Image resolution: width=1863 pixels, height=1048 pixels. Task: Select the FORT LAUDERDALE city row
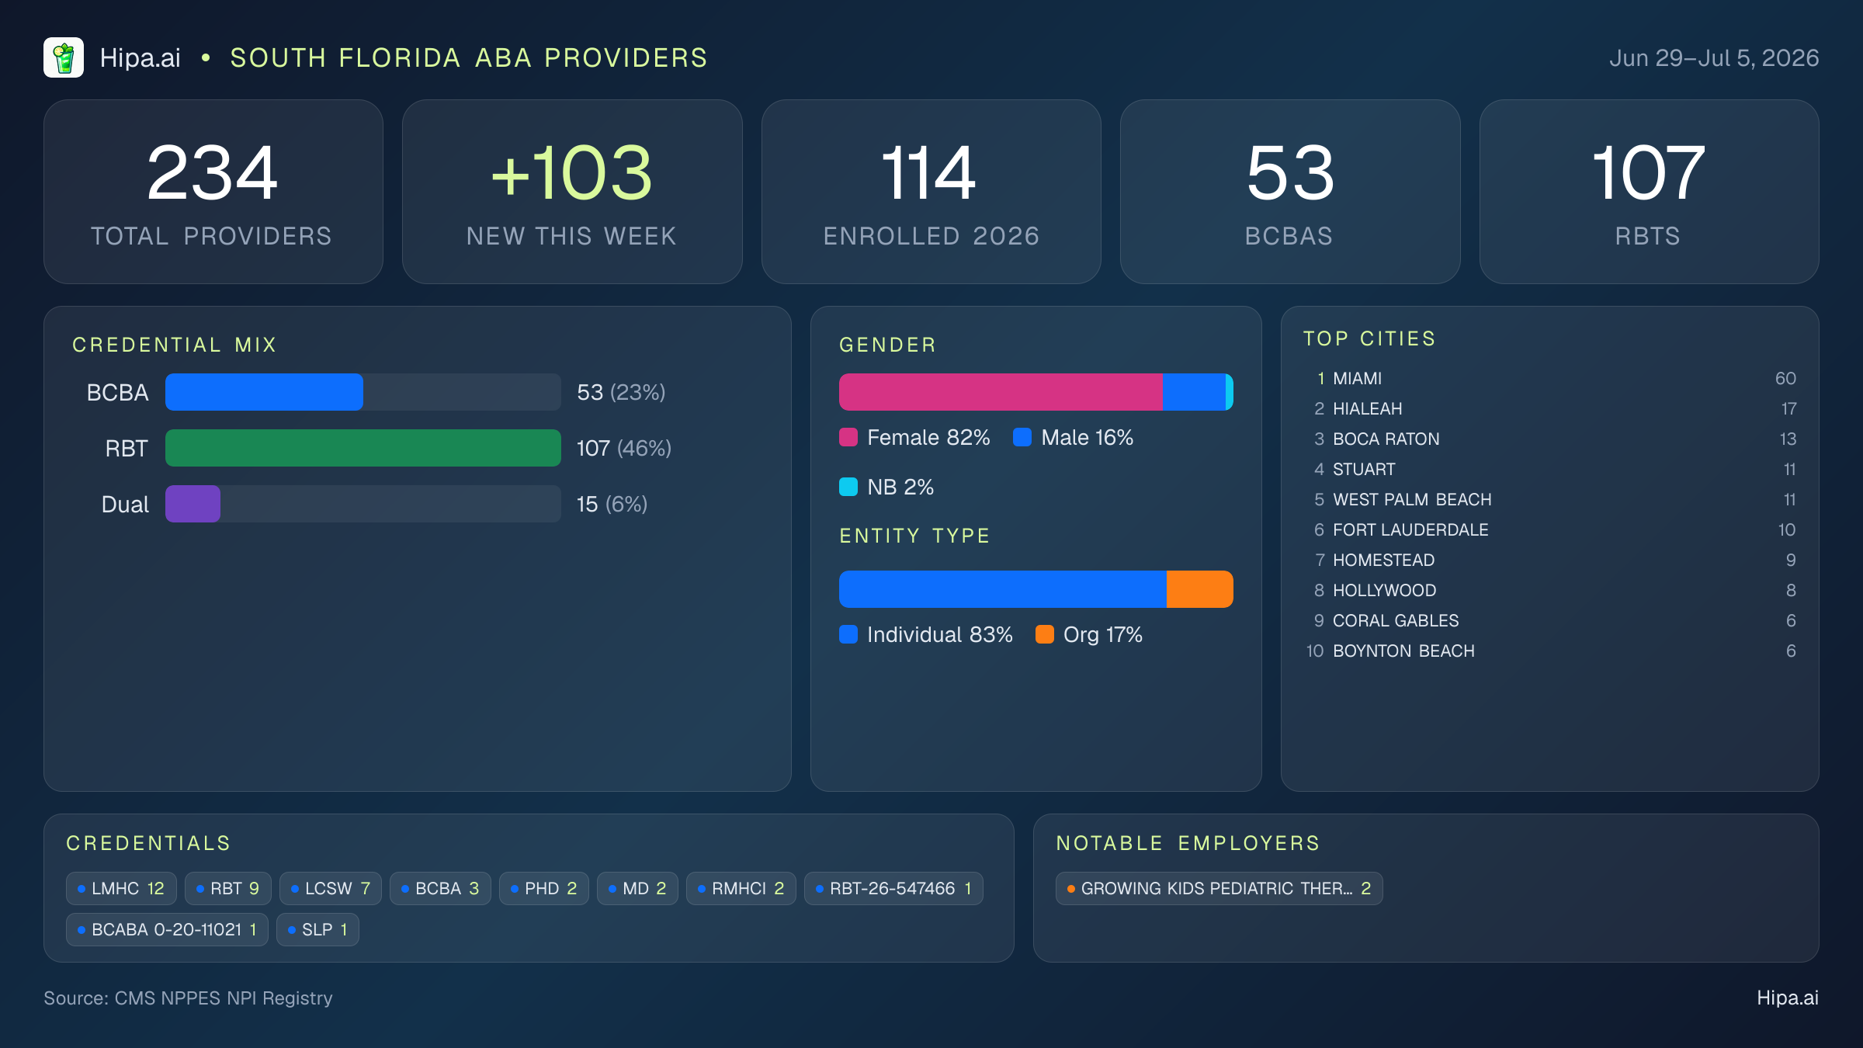1550,529
